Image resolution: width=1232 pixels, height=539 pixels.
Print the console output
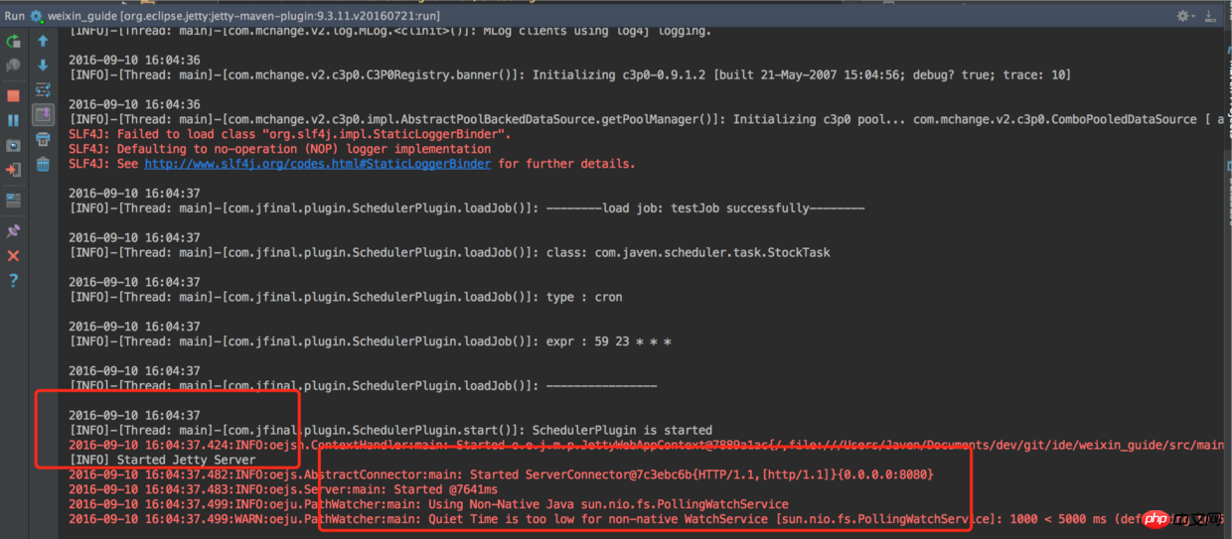point(43,140)
